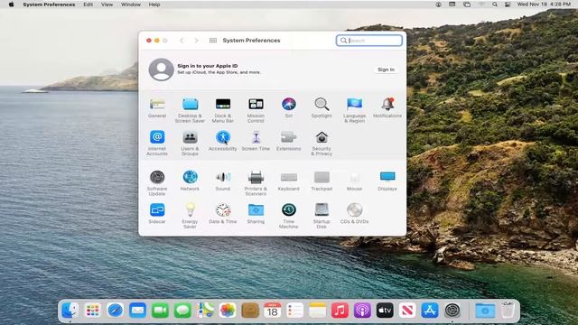Open Displays preferences

[387, 181]
